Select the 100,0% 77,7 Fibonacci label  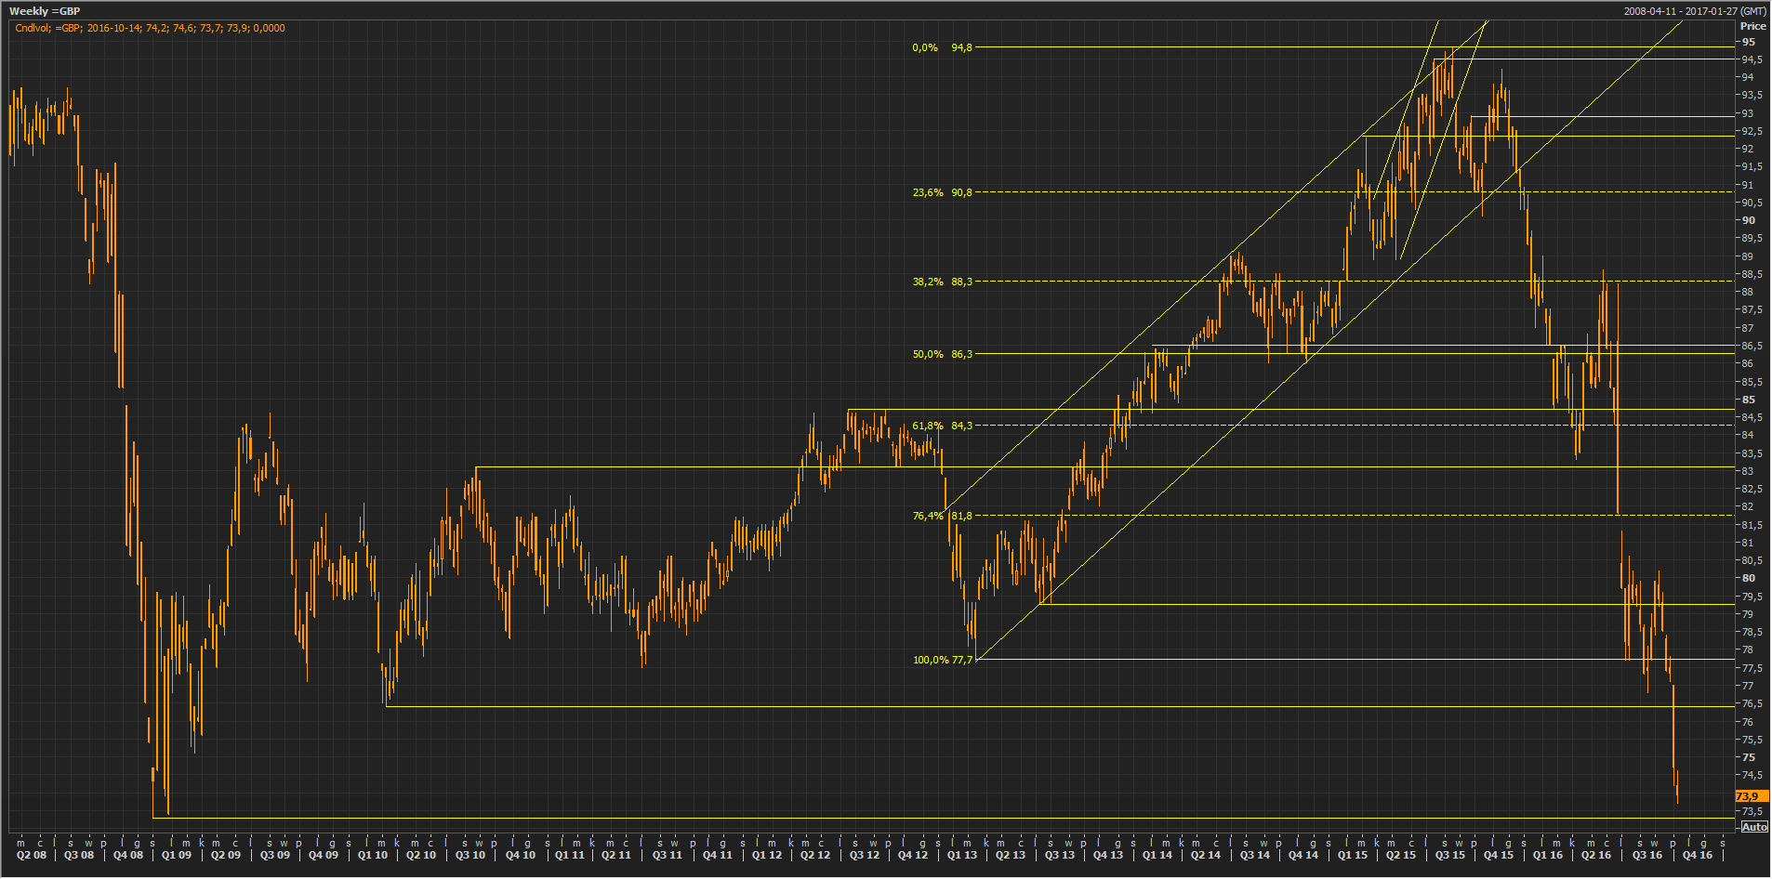click(943, 660)
